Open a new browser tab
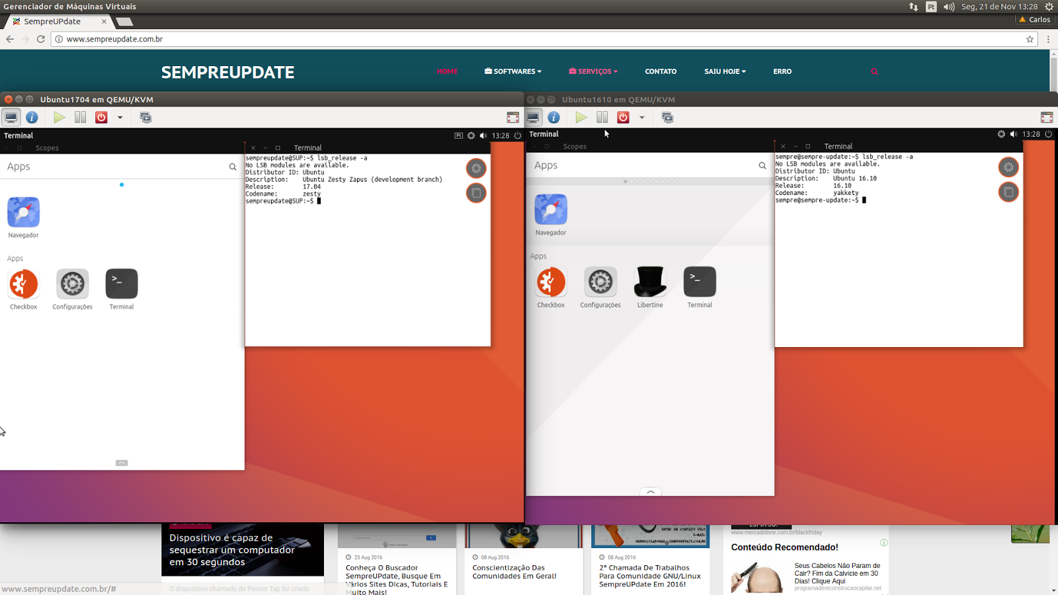Viewport: 1058px width, 595px height. tap(124, 22)
